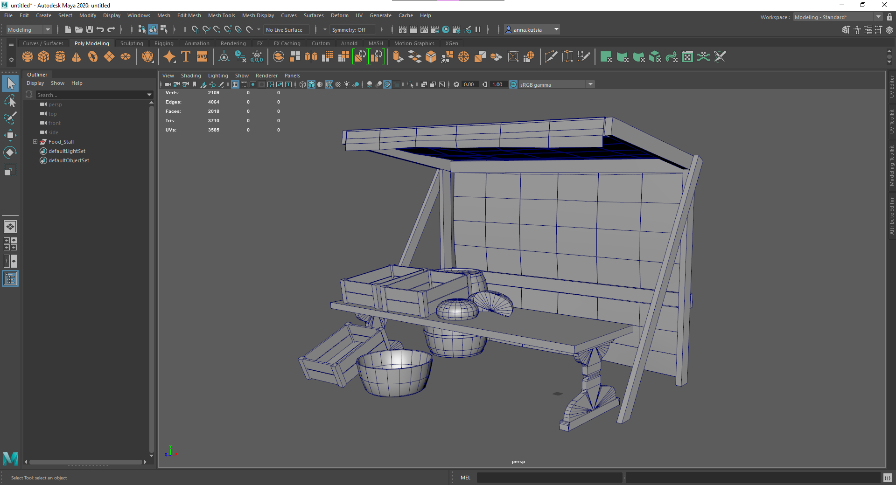Screen dimensions: 896x485
Task: Click the Save scene icon
Action: (x=90, y=29)
